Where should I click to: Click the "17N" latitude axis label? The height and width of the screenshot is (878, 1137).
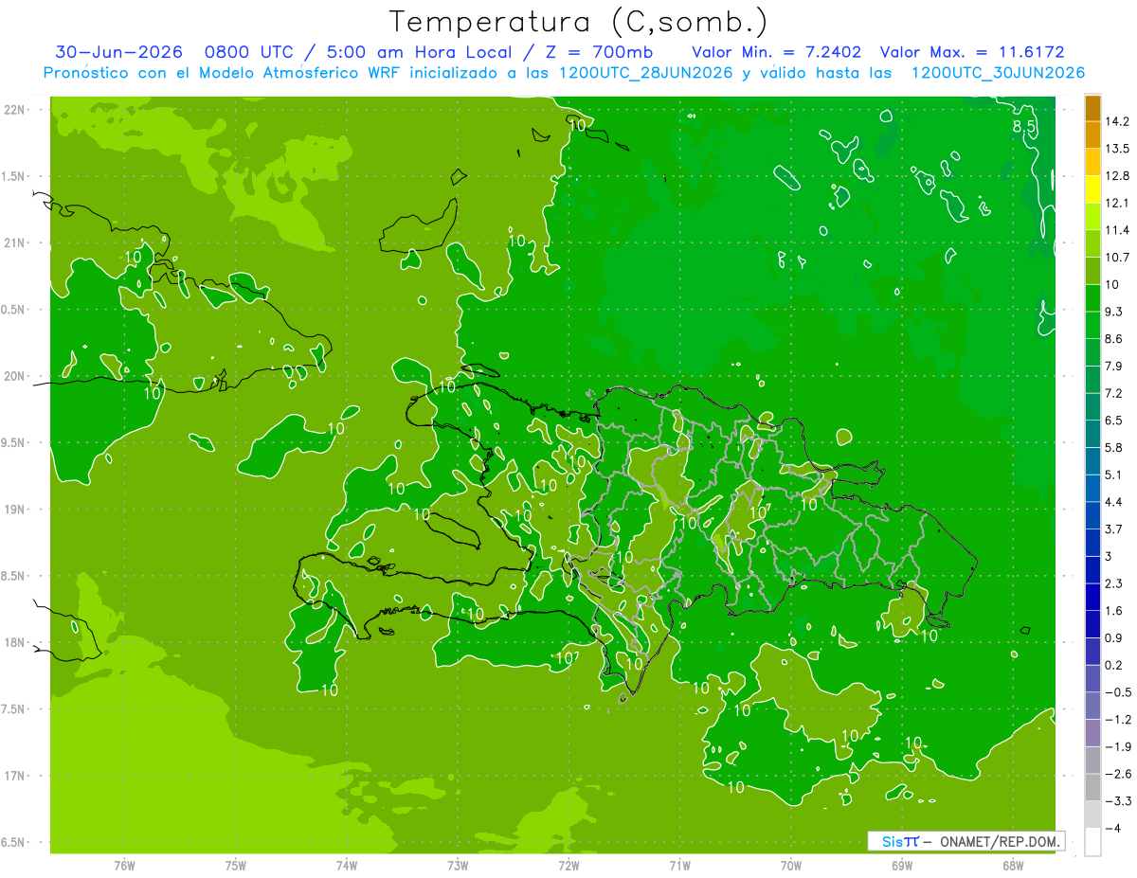(x=14, y=777)
